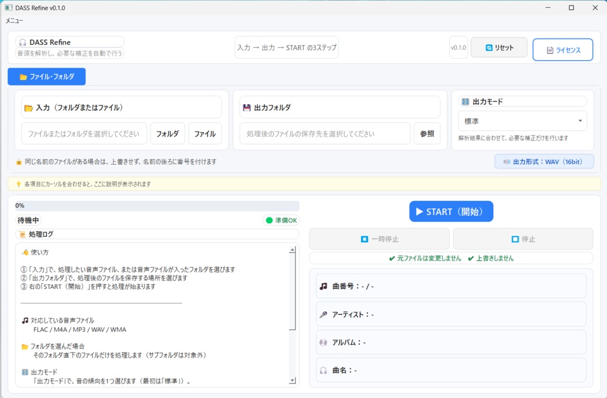Click the 処理ログ scrollbar thumb
The width and height of the screenshot is (607, 398).
(x=292, y=291)
